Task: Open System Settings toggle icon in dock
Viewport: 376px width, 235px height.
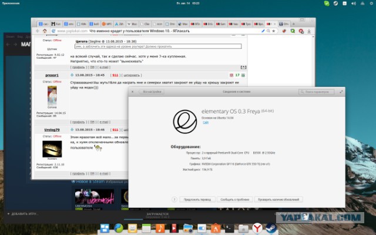Action: point(202,229)
